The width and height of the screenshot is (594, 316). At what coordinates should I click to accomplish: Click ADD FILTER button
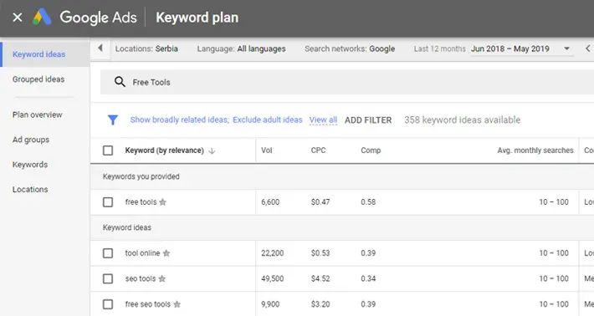click(368, 120)
